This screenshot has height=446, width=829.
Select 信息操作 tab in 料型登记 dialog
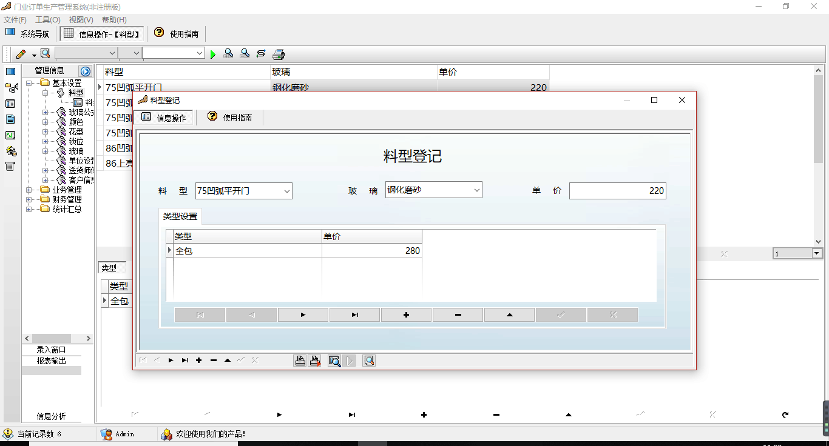tap(164, 118)
